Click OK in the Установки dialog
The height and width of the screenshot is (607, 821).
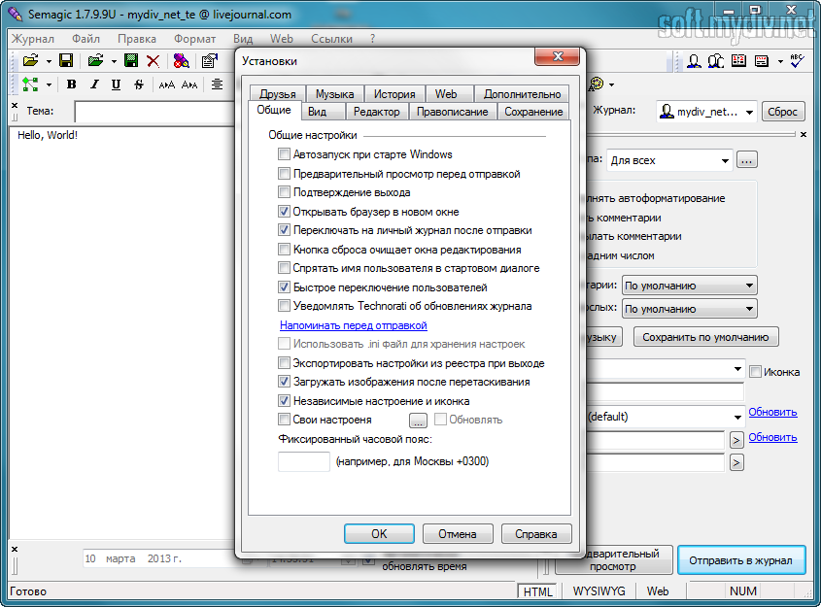pos(379,534)
